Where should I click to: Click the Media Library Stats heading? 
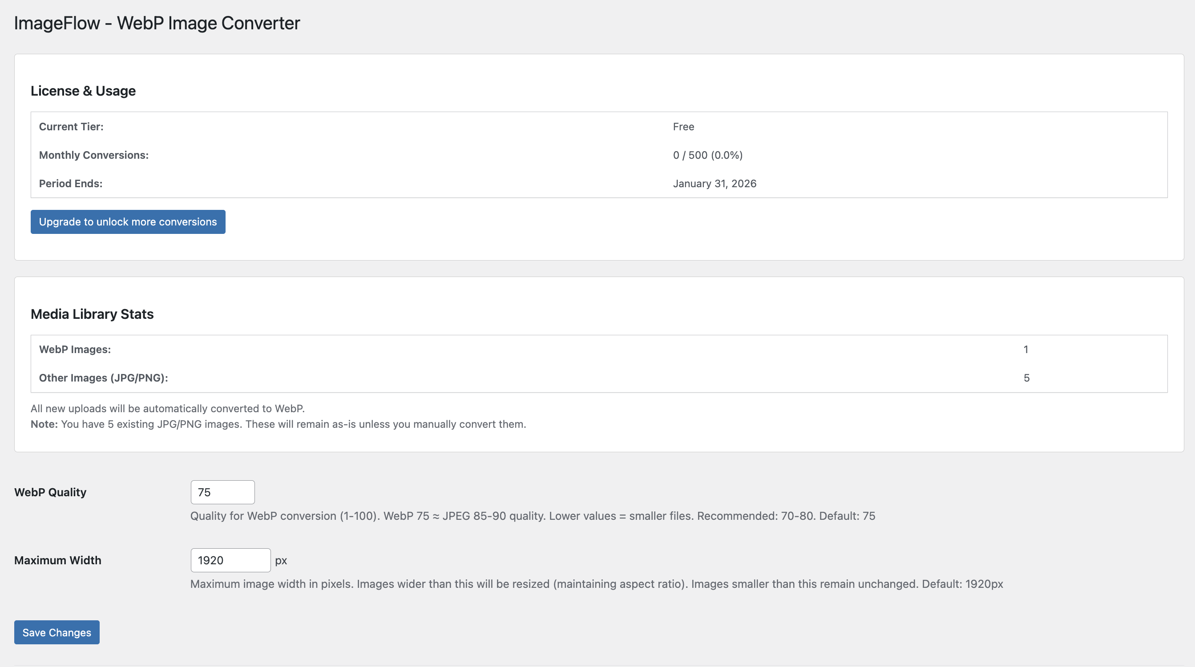point(92,314)
